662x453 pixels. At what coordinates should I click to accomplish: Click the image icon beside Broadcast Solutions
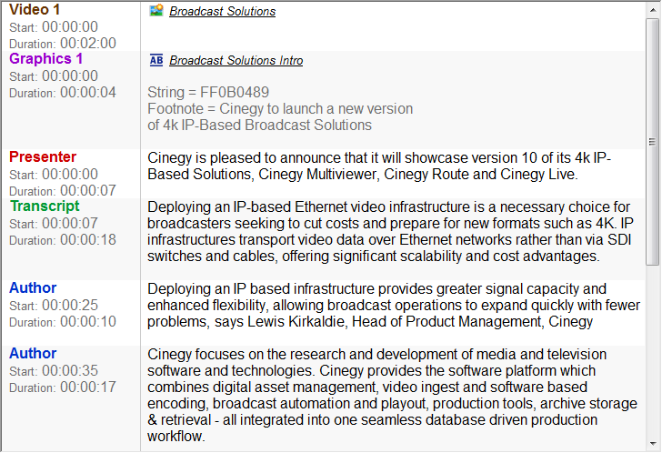click(x=156, y=11)
